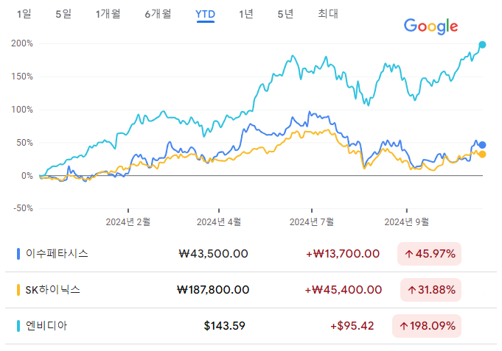Click the 2024년 9월 axis label

tap(407, 221)
